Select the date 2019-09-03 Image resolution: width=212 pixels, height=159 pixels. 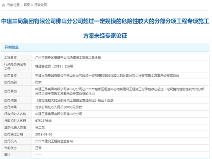[x=44, y=134]
